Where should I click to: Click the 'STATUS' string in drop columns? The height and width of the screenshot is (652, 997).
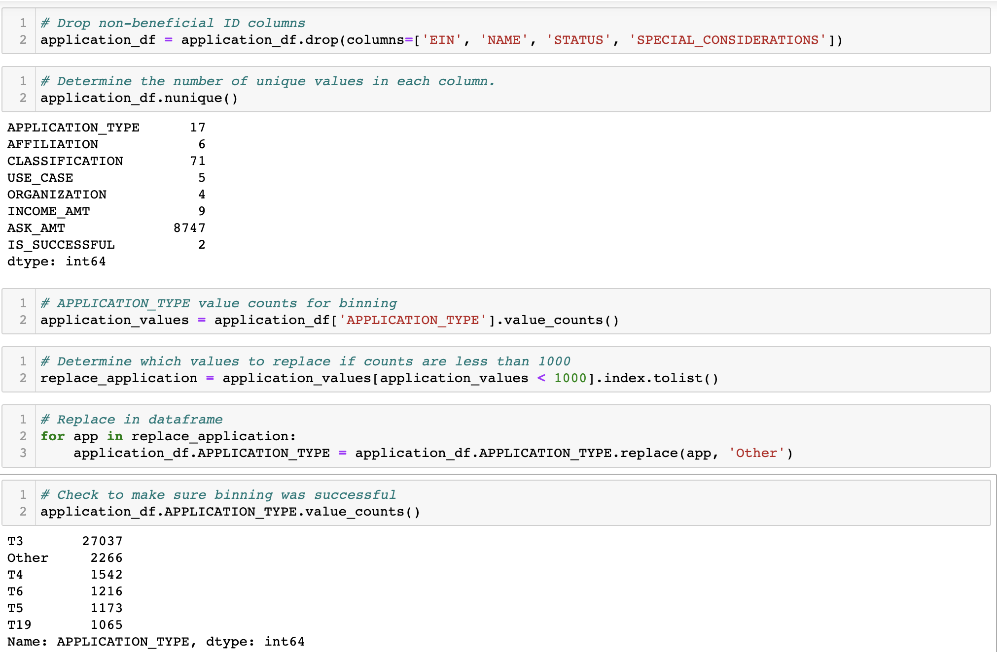(x=578, y=40)
